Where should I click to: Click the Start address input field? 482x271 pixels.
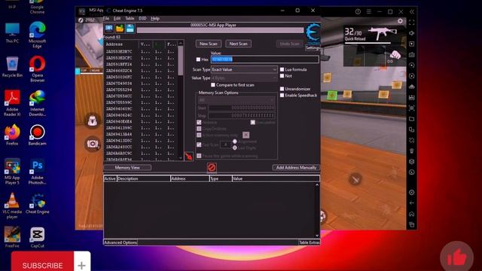tap(242, 108)
